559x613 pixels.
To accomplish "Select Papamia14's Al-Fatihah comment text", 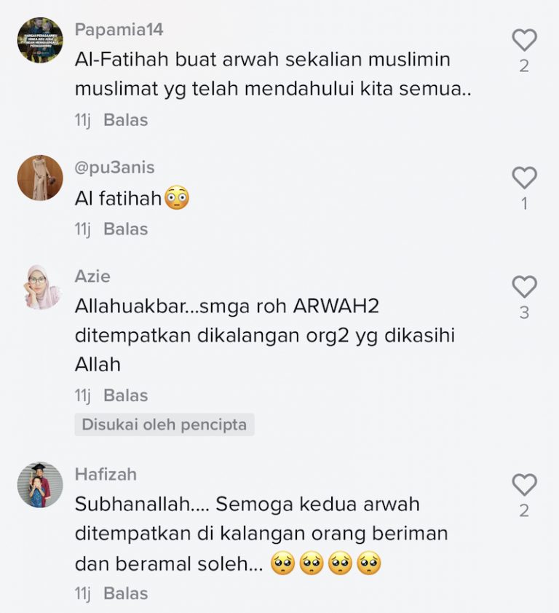I will coord(273,74).
